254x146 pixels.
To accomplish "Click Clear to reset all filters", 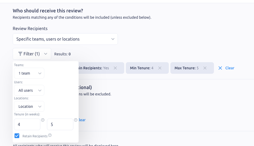I will (x=229, y=68).
